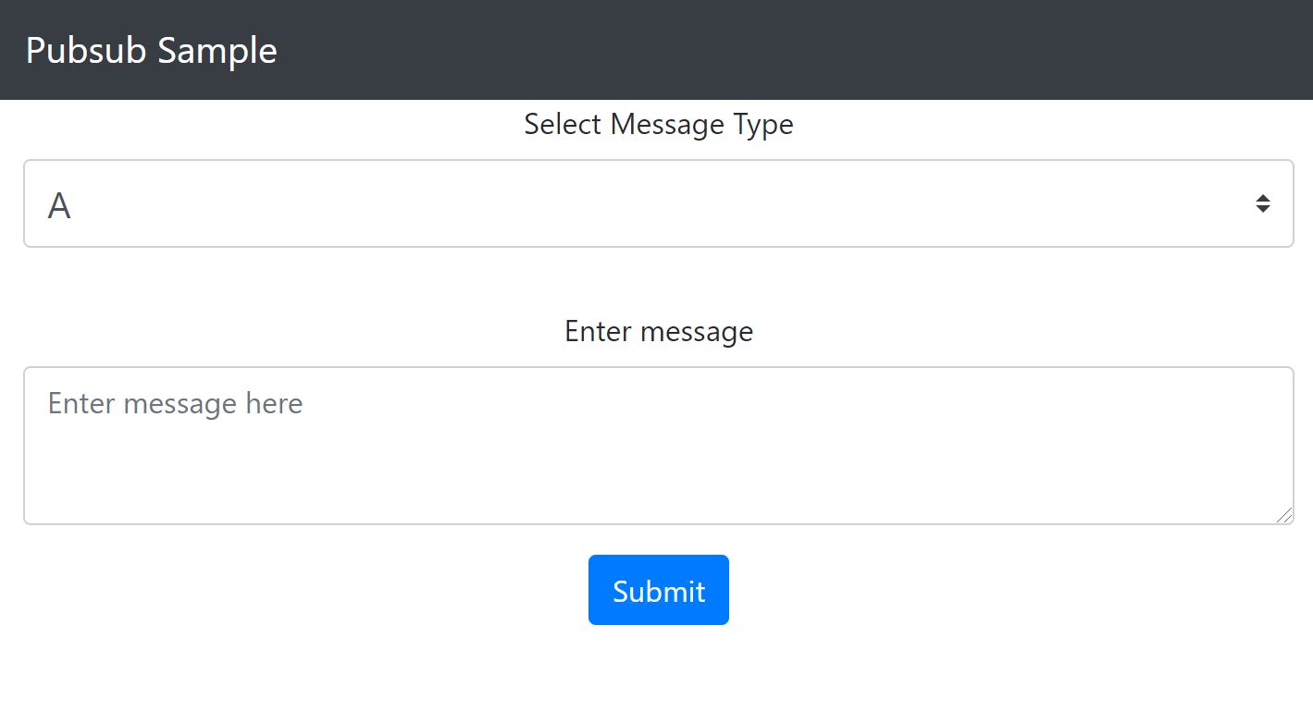This screenshot has height=711, width=1313.
Task: Click the Enter message label
Action: tap(659, 331)
